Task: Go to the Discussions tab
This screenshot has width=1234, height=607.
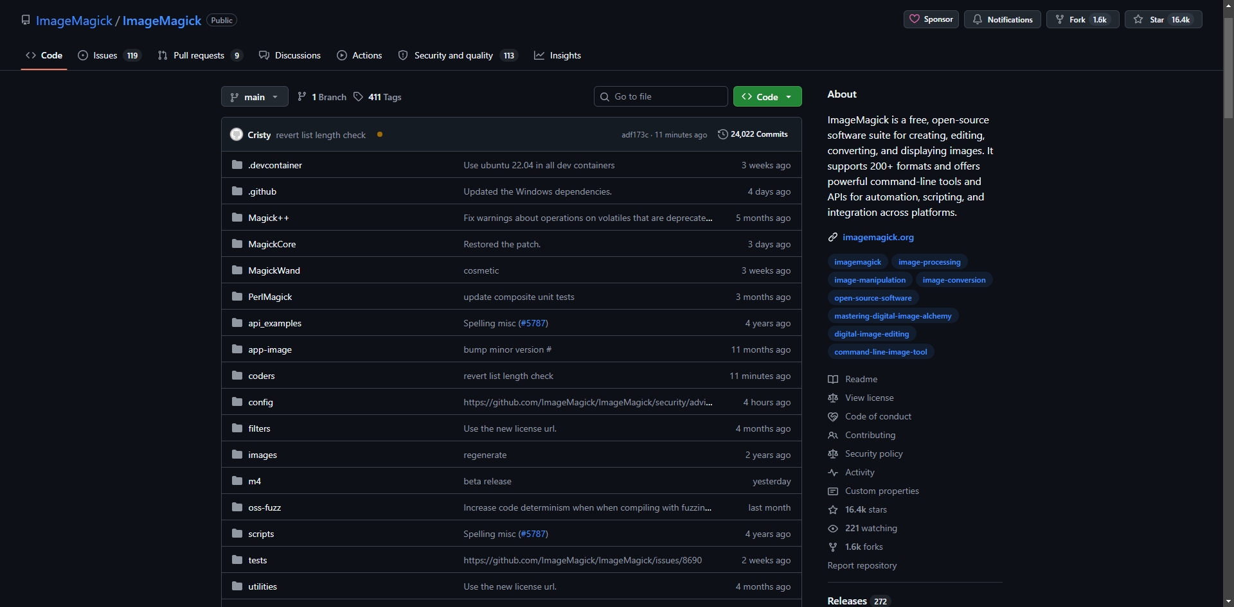Action: pyautogui.click(x=290, y=55)
